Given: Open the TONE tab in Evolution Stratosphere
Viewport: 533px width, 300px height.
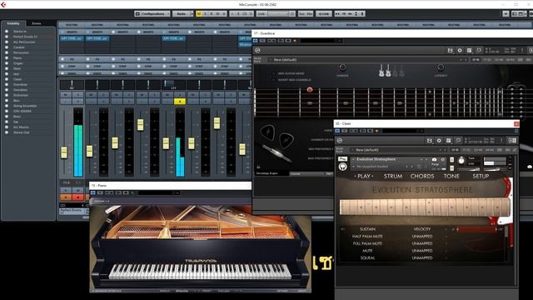Looking at the screenshot, I should [451, 176].
